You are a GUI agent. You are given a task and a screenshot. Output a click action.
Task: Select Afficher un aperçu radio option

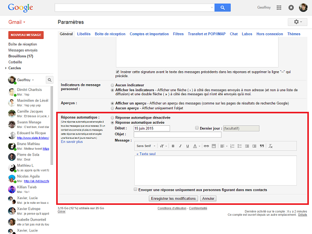click(x=112, y=103)
